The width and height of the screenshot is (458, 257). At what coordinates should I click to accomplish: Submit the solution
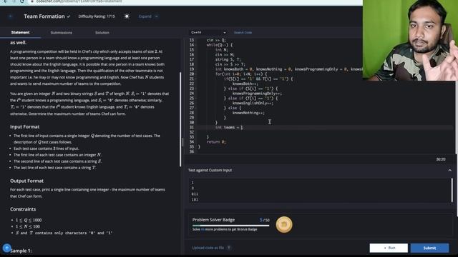(429, 248)
